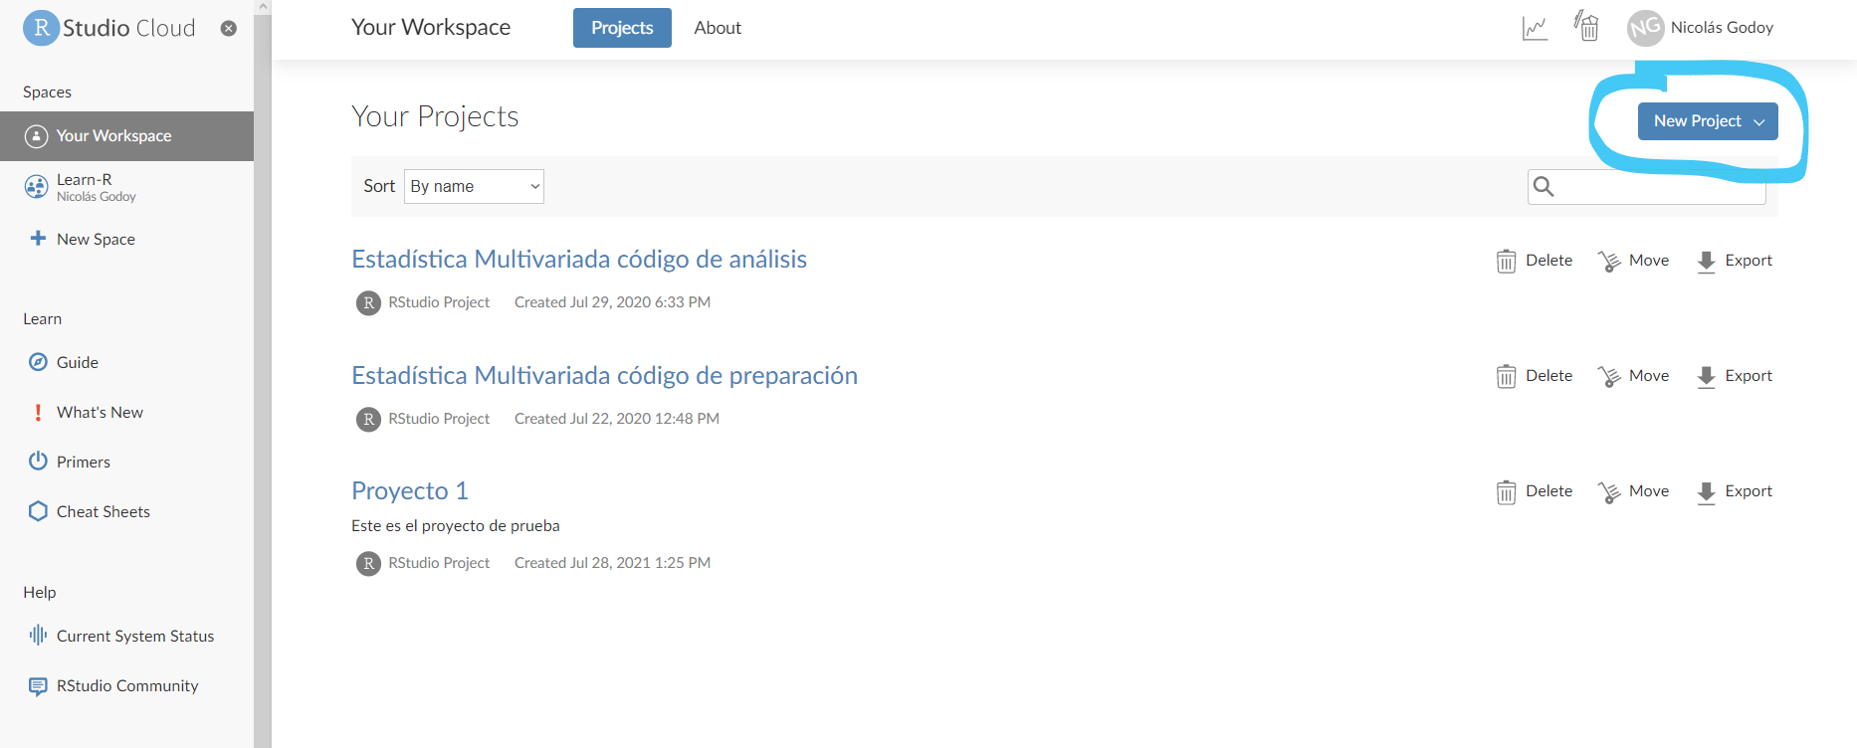Switch to the About tab
This screenshot has height=748, width=1857.
[718, 28]
